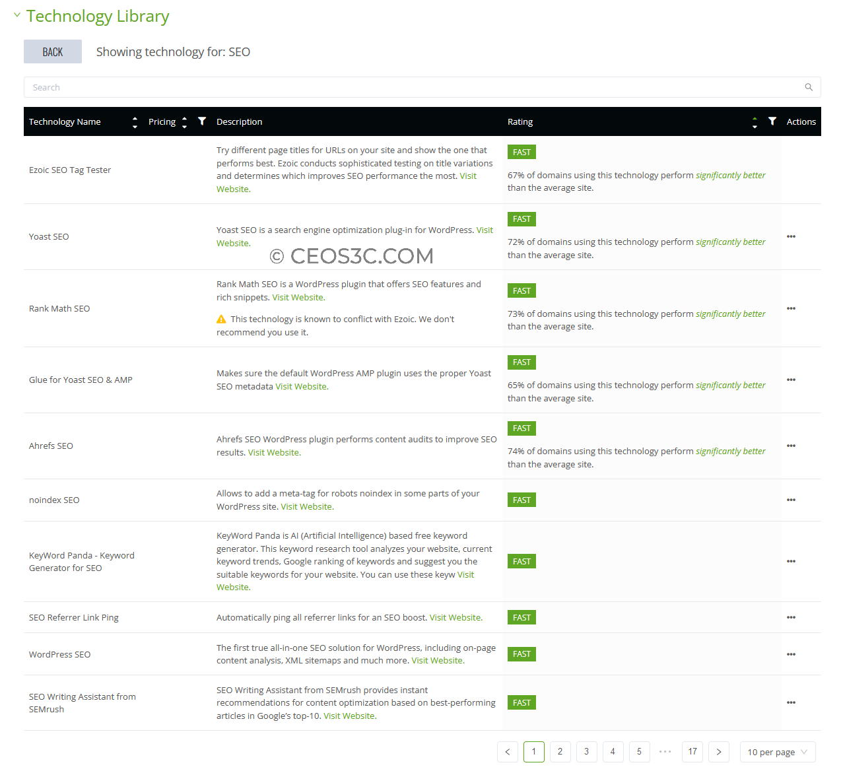Sort by Pricing column arrows
841x775 pixels.
click(x=185, y=122)
